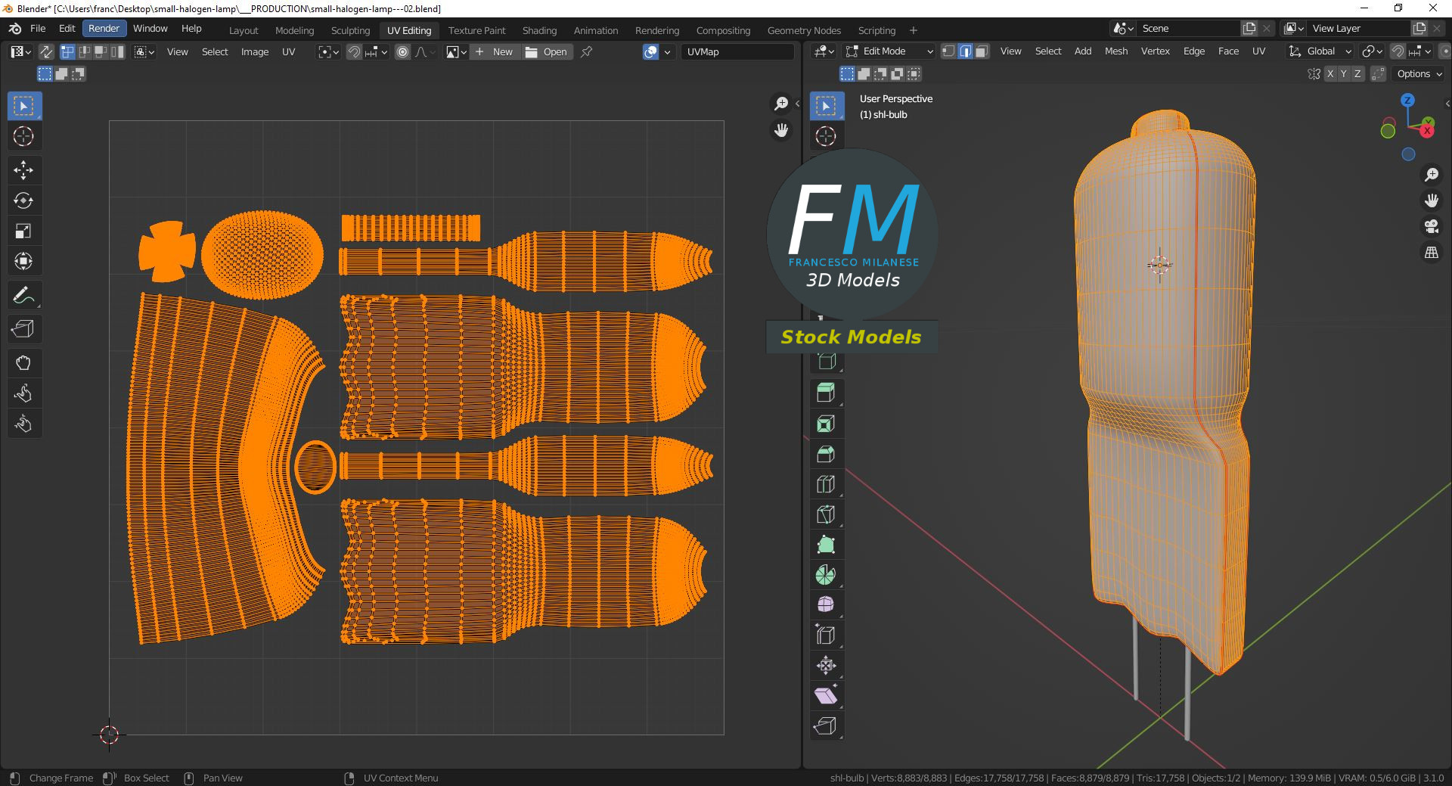Screen dimensions: 1452x786
Task: Enable UV vertex selection mode
Action: pos(67,52)
